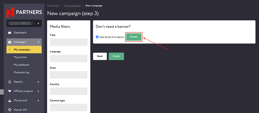Uncheck the Use direct link option checkbox
The width and height of the screenshot is (259, 113).
click(x=97, y=37)
